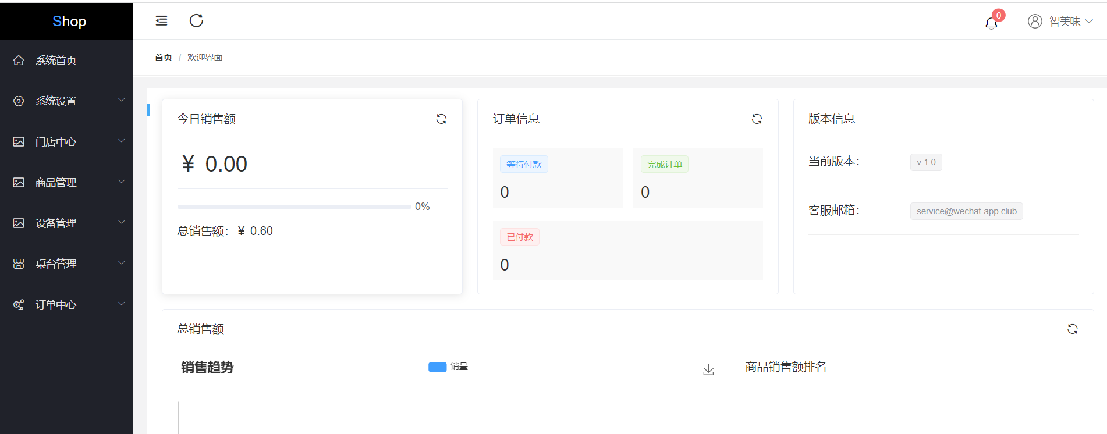1107x434 pixels.
Task: Click the home icon beside 系统首页
Action: [19, 60]
